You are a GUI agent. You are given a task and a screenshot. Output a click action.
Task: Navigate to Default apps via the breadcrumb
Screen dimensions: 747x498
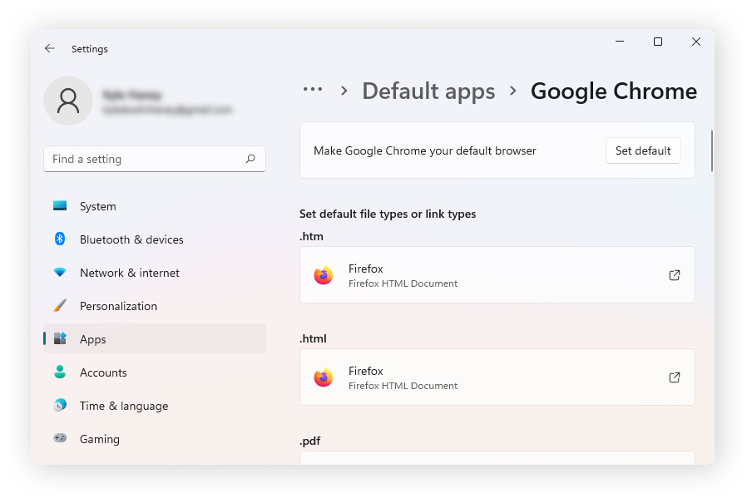coord(428,91)
